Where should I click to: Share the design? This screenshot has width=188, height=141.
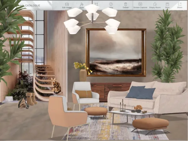180,5
